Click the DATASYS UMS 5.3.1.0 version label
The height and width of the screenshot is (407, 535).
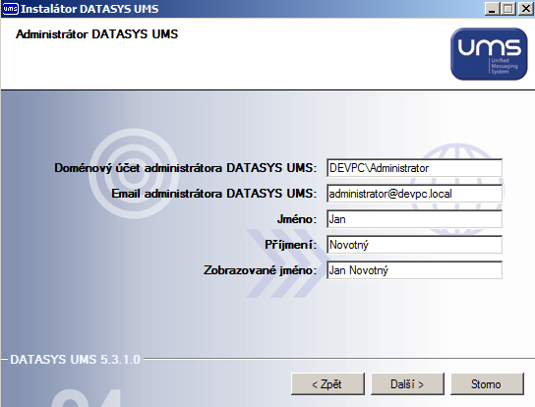click(x=75, y=359)
